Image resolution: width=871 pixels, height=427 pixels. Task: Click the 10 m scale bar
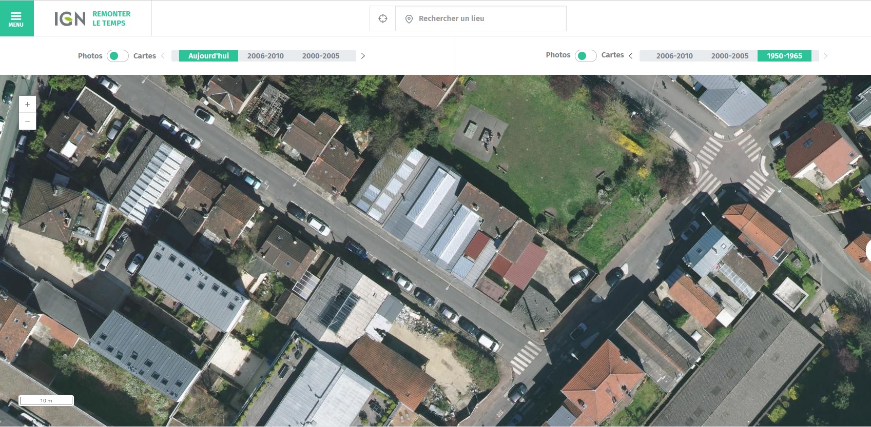pos(46,400)
